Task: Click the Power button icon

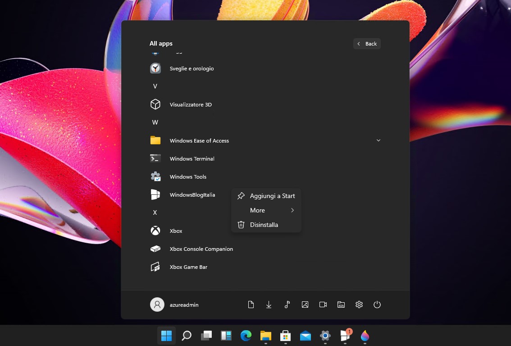Action: (x=377, y=304)
